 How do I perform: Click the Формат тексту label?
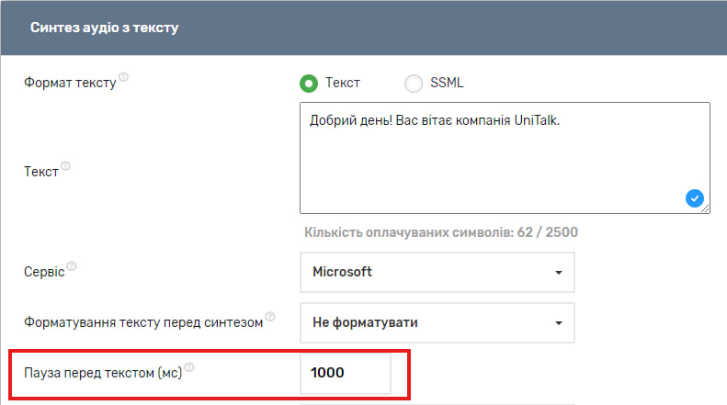70,84
